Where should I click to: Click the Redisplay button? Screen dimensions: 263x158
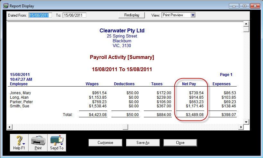pos(132,15)
